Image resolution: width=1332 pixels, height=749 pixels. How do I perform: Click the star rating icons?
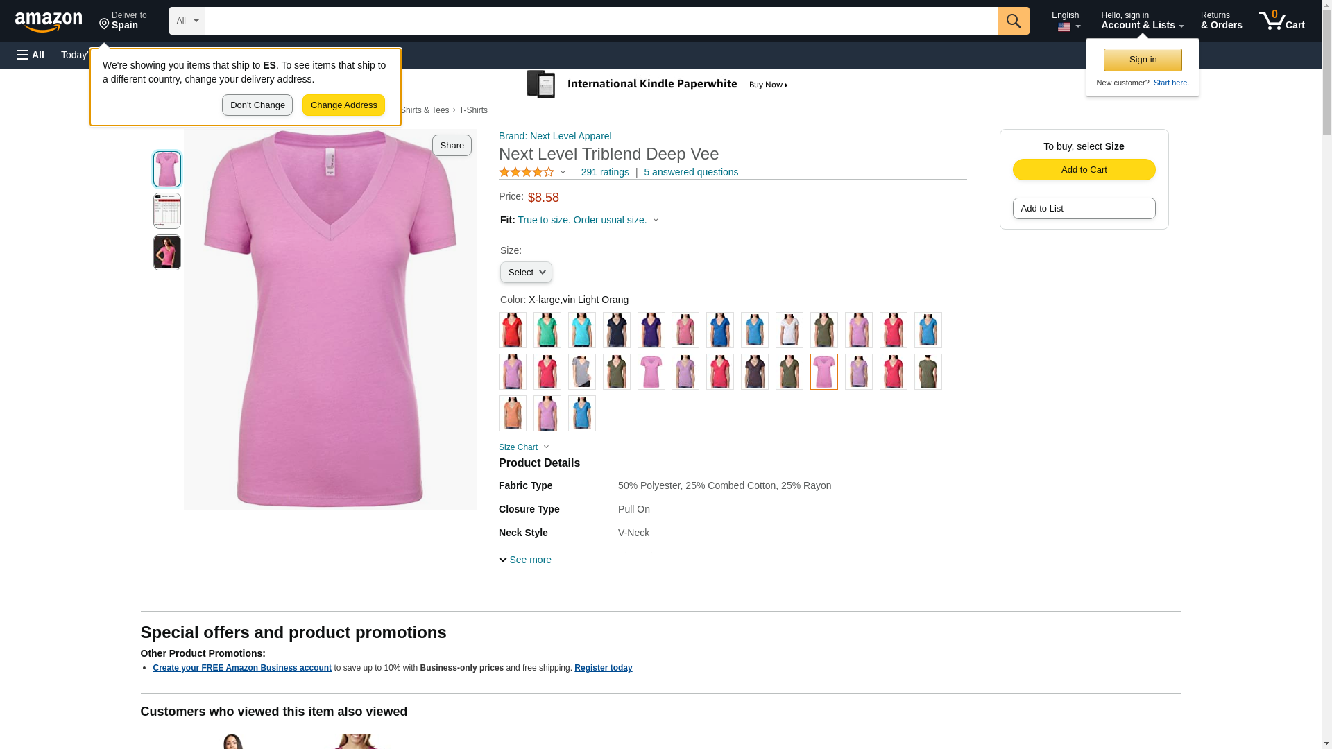(527, 172)
